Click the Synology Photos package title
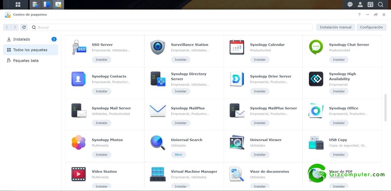 [x=107, y=140]
